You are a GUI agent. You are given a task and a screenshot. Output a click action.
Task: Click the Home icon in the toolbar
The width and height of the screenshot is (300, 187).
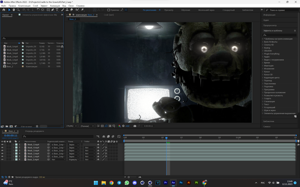(4, 9)
